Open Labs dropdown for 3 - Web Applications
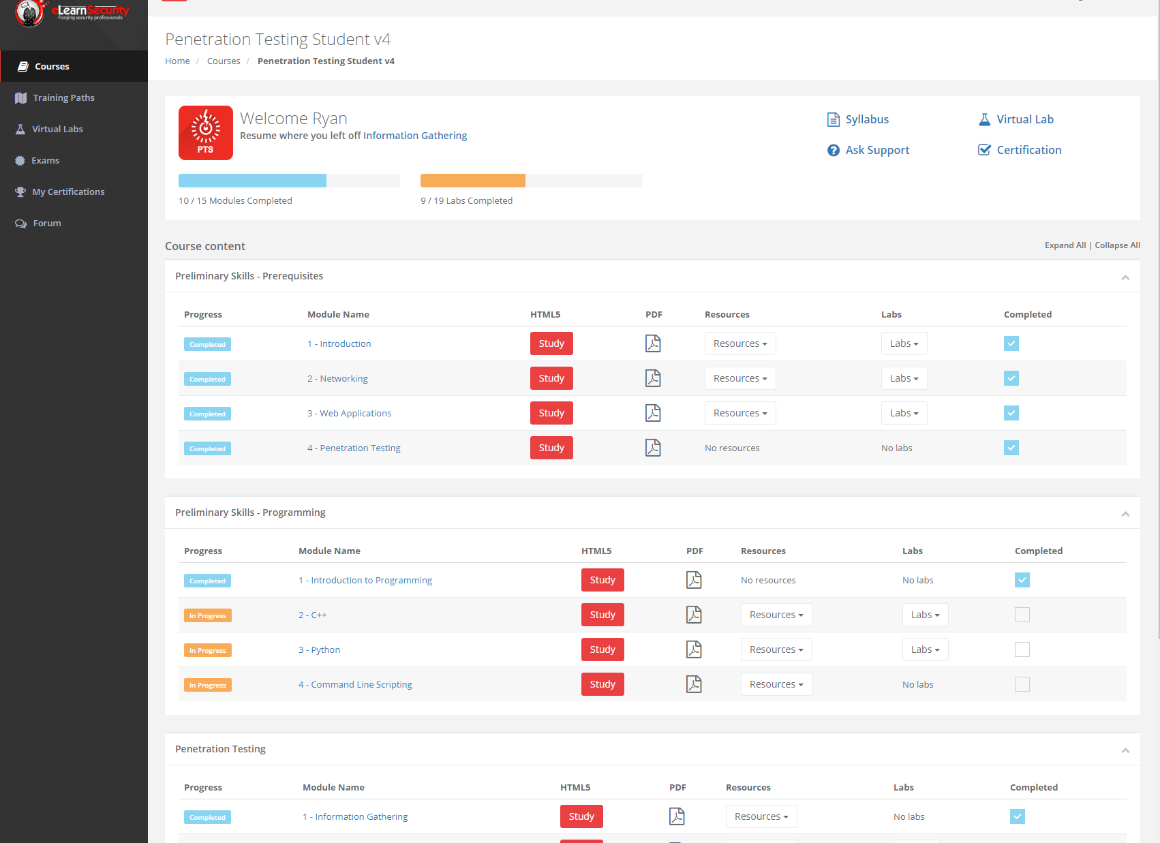1160x843 pixels. (x=904, y=413)
